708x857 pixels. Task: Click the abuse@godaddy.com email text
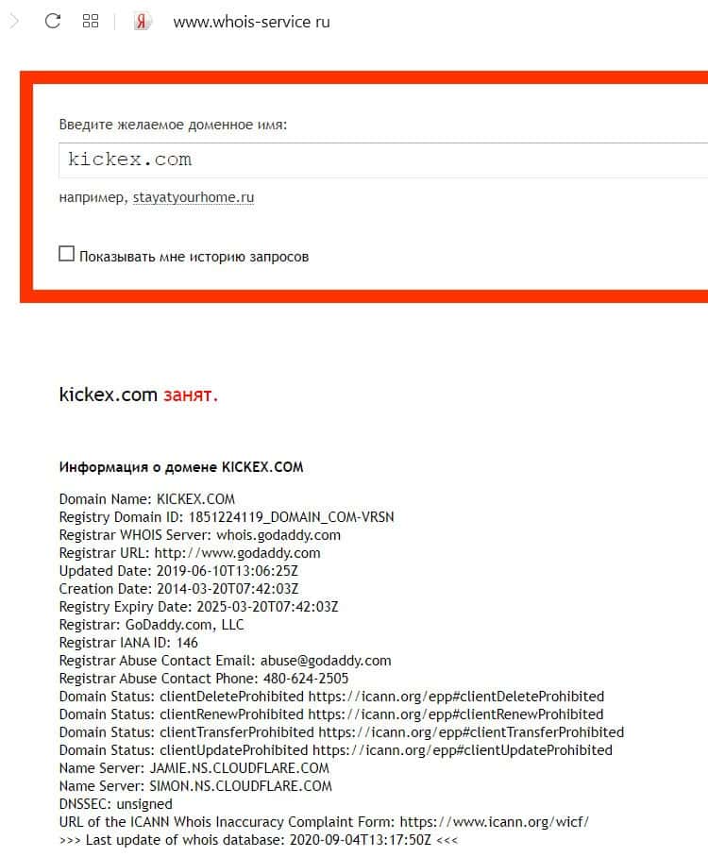click(x=326, y=661)
